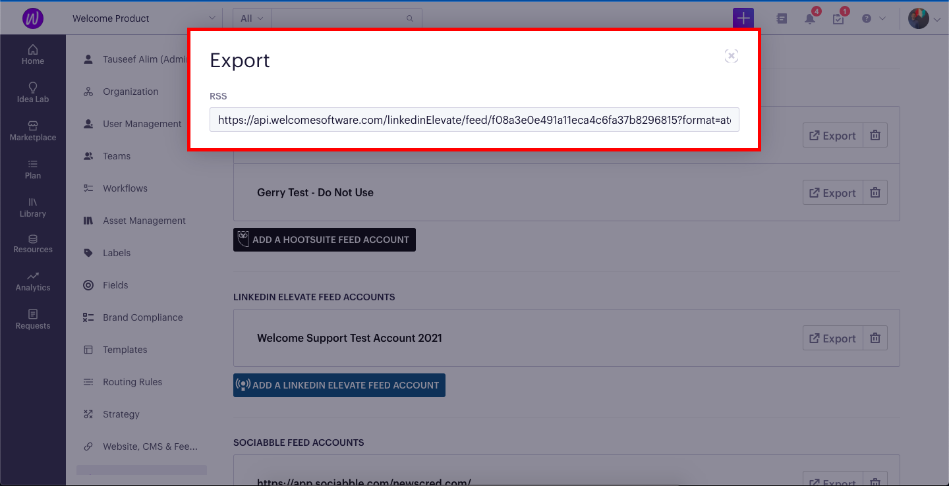Go to Home in sidebar
Viewport: 949px width, 486px height.
point(33,55)
